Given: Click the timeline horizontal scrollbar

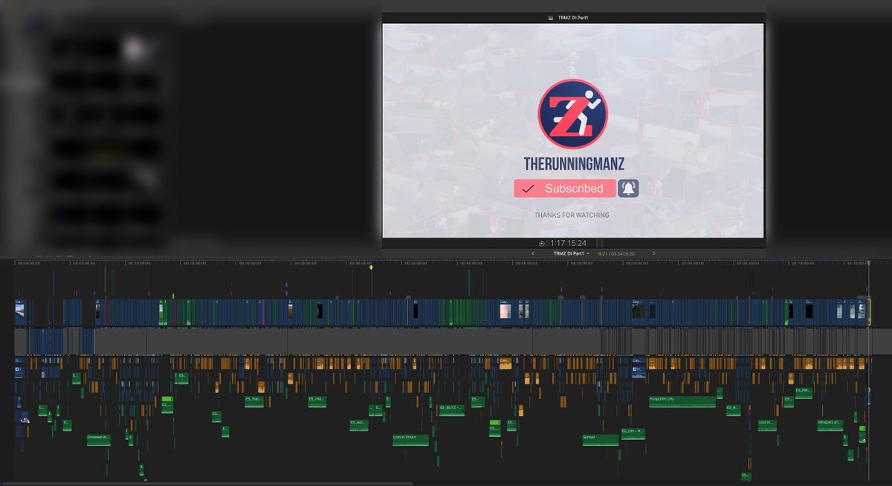Looking at the screenshot, I should (207, 483).
